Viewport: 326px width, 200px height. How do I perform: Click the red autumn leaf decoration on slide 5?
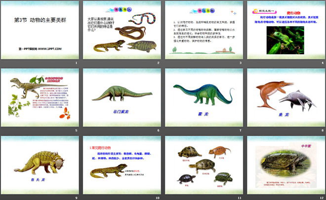(x=65, y=114)
